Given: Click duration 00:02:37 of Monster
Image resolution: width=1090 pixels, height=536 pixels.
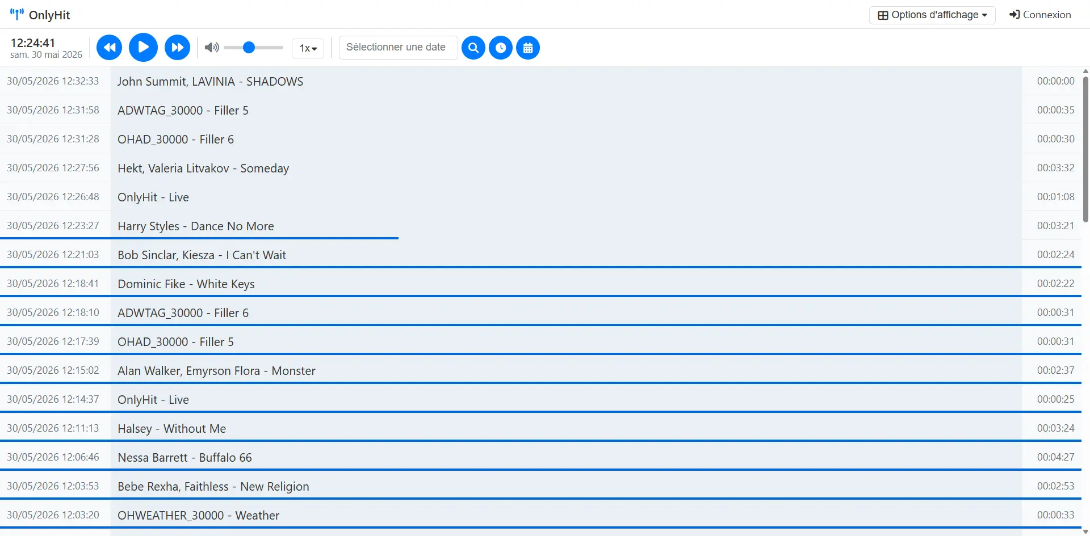Looking at the screenshot, I should coord(1055,370).
